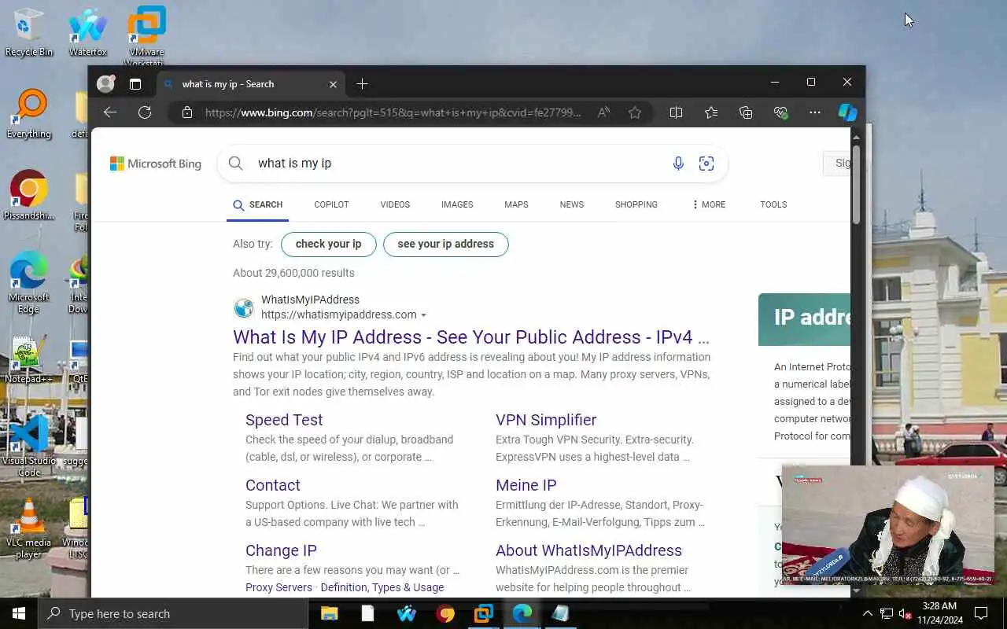
Task: Open visual search camera icon
Action: [x=706, y=163]
